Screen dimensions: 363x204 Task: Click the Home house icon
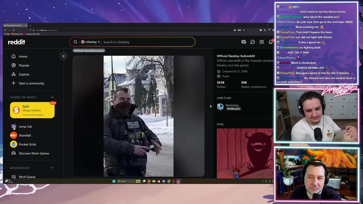pyautogui.click(x=13, y=56)
